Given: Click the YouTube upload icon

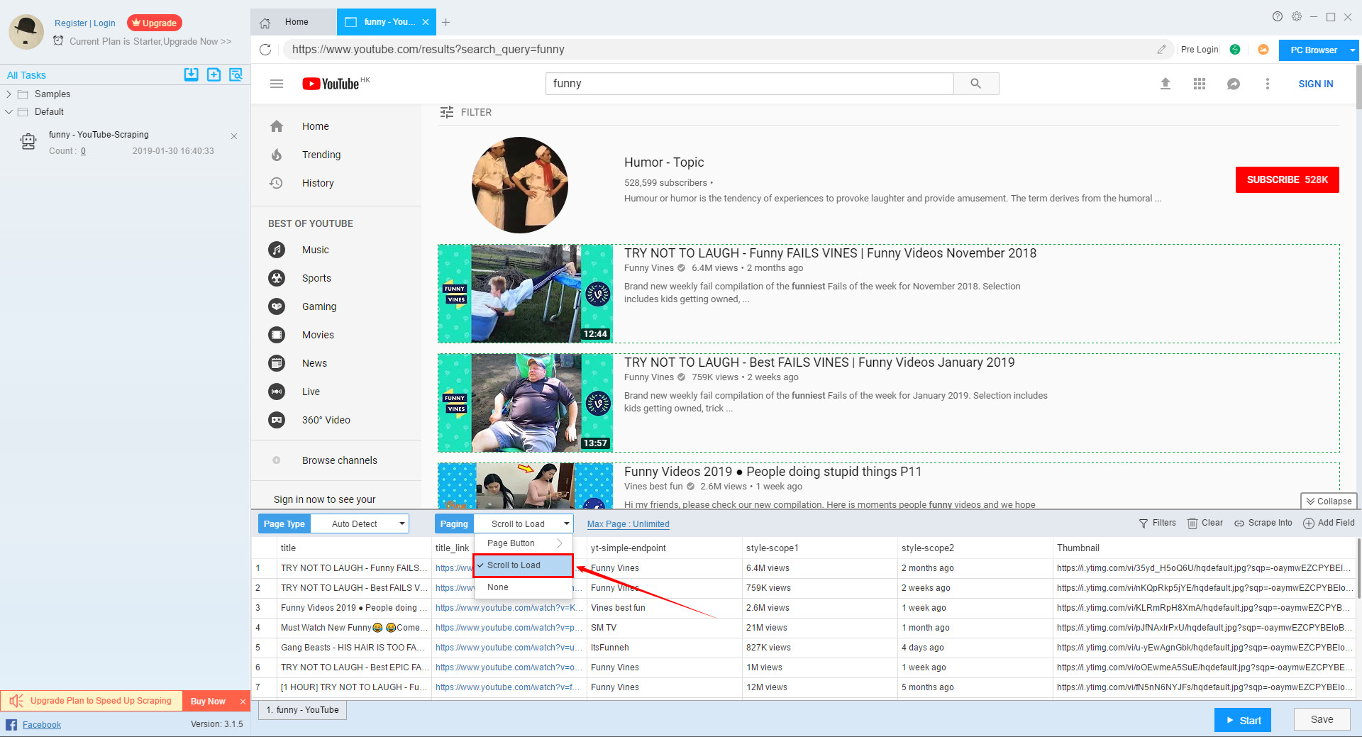Looking at the screenshot, I should [1166, 84].
